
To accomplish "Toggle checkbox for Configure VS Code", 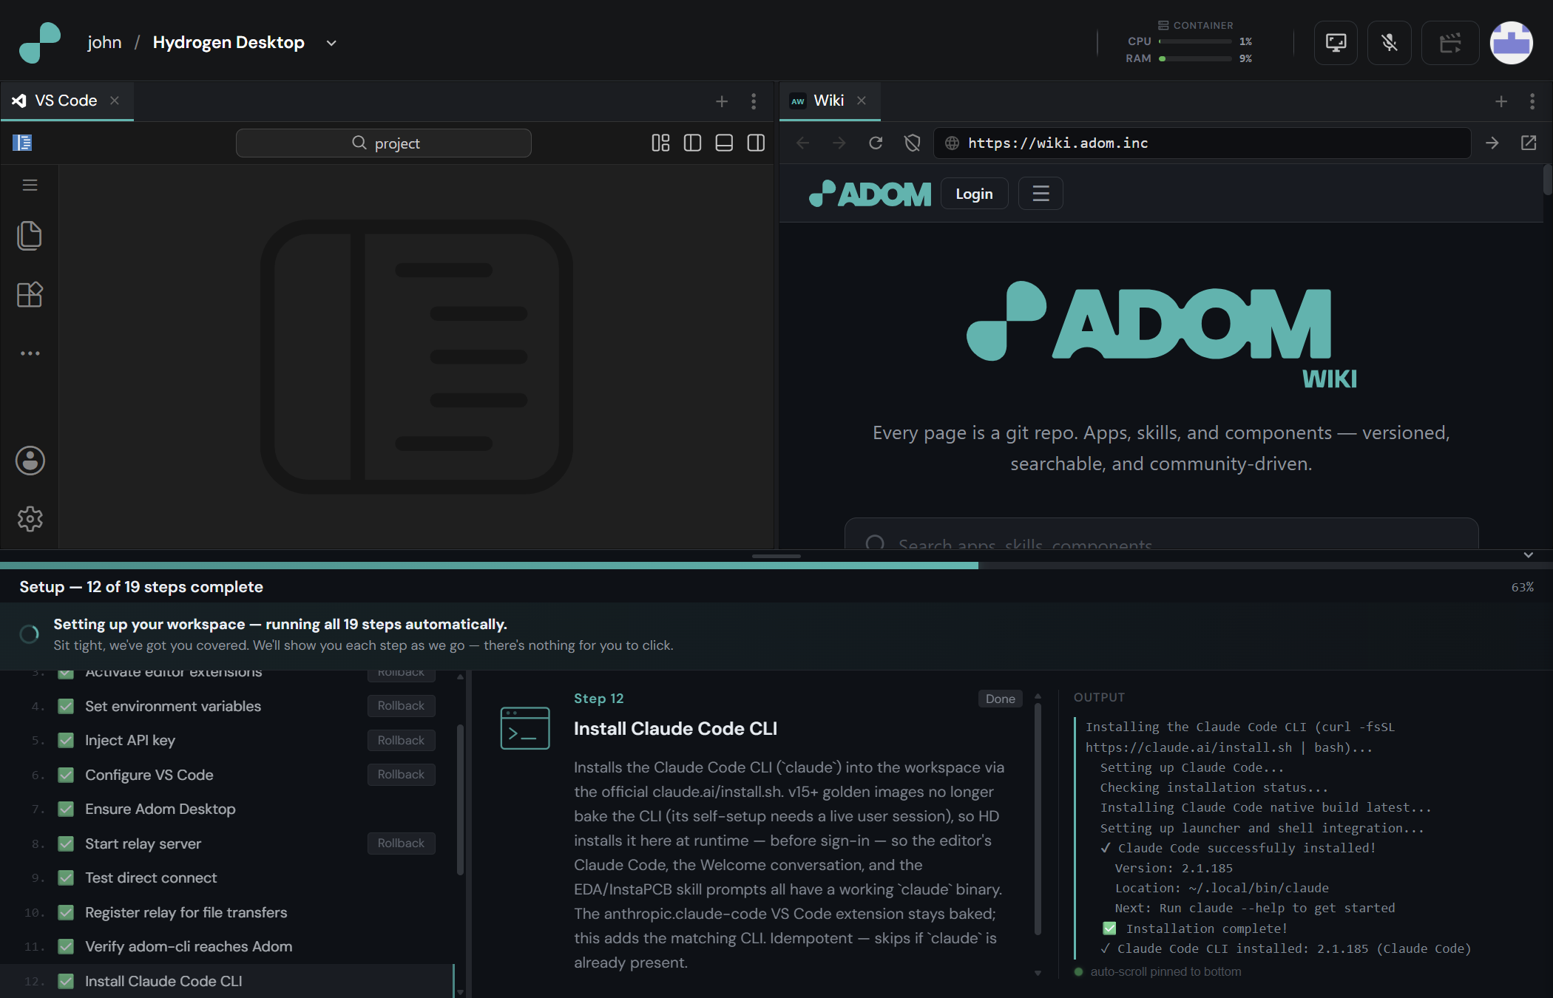I will pos(66,775).
